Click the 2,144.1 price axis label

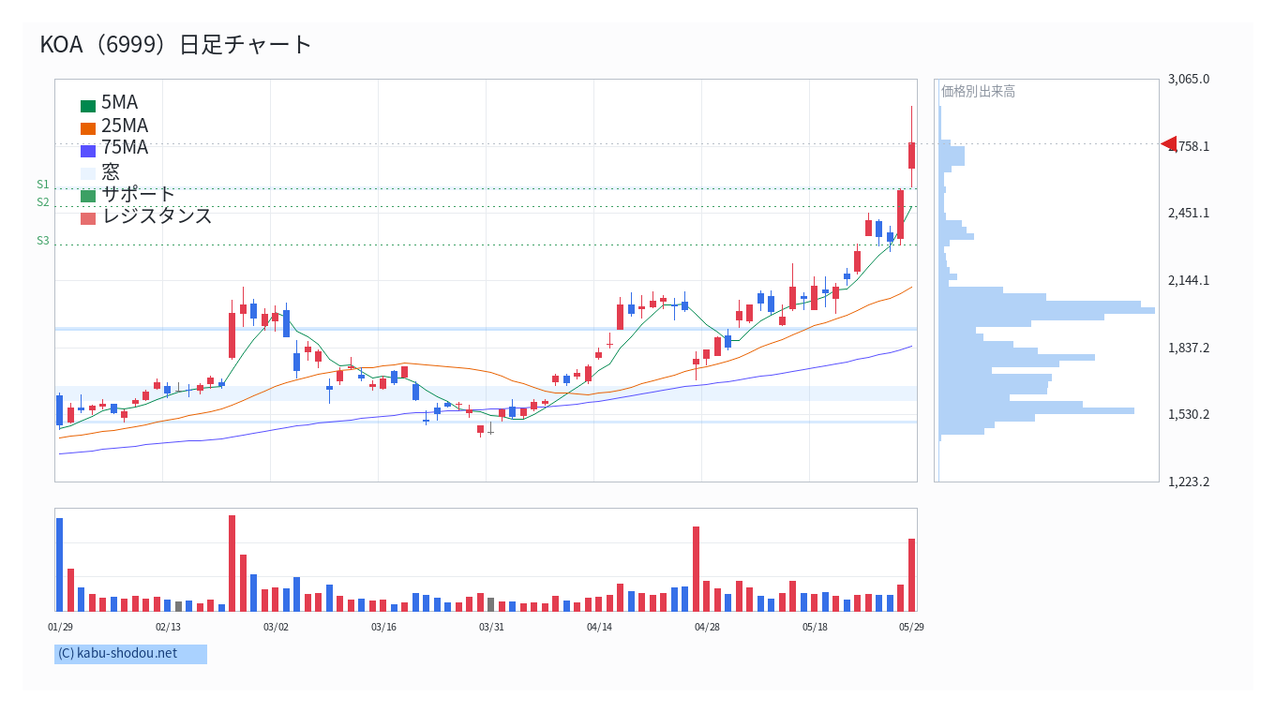tap(1189, 280)
